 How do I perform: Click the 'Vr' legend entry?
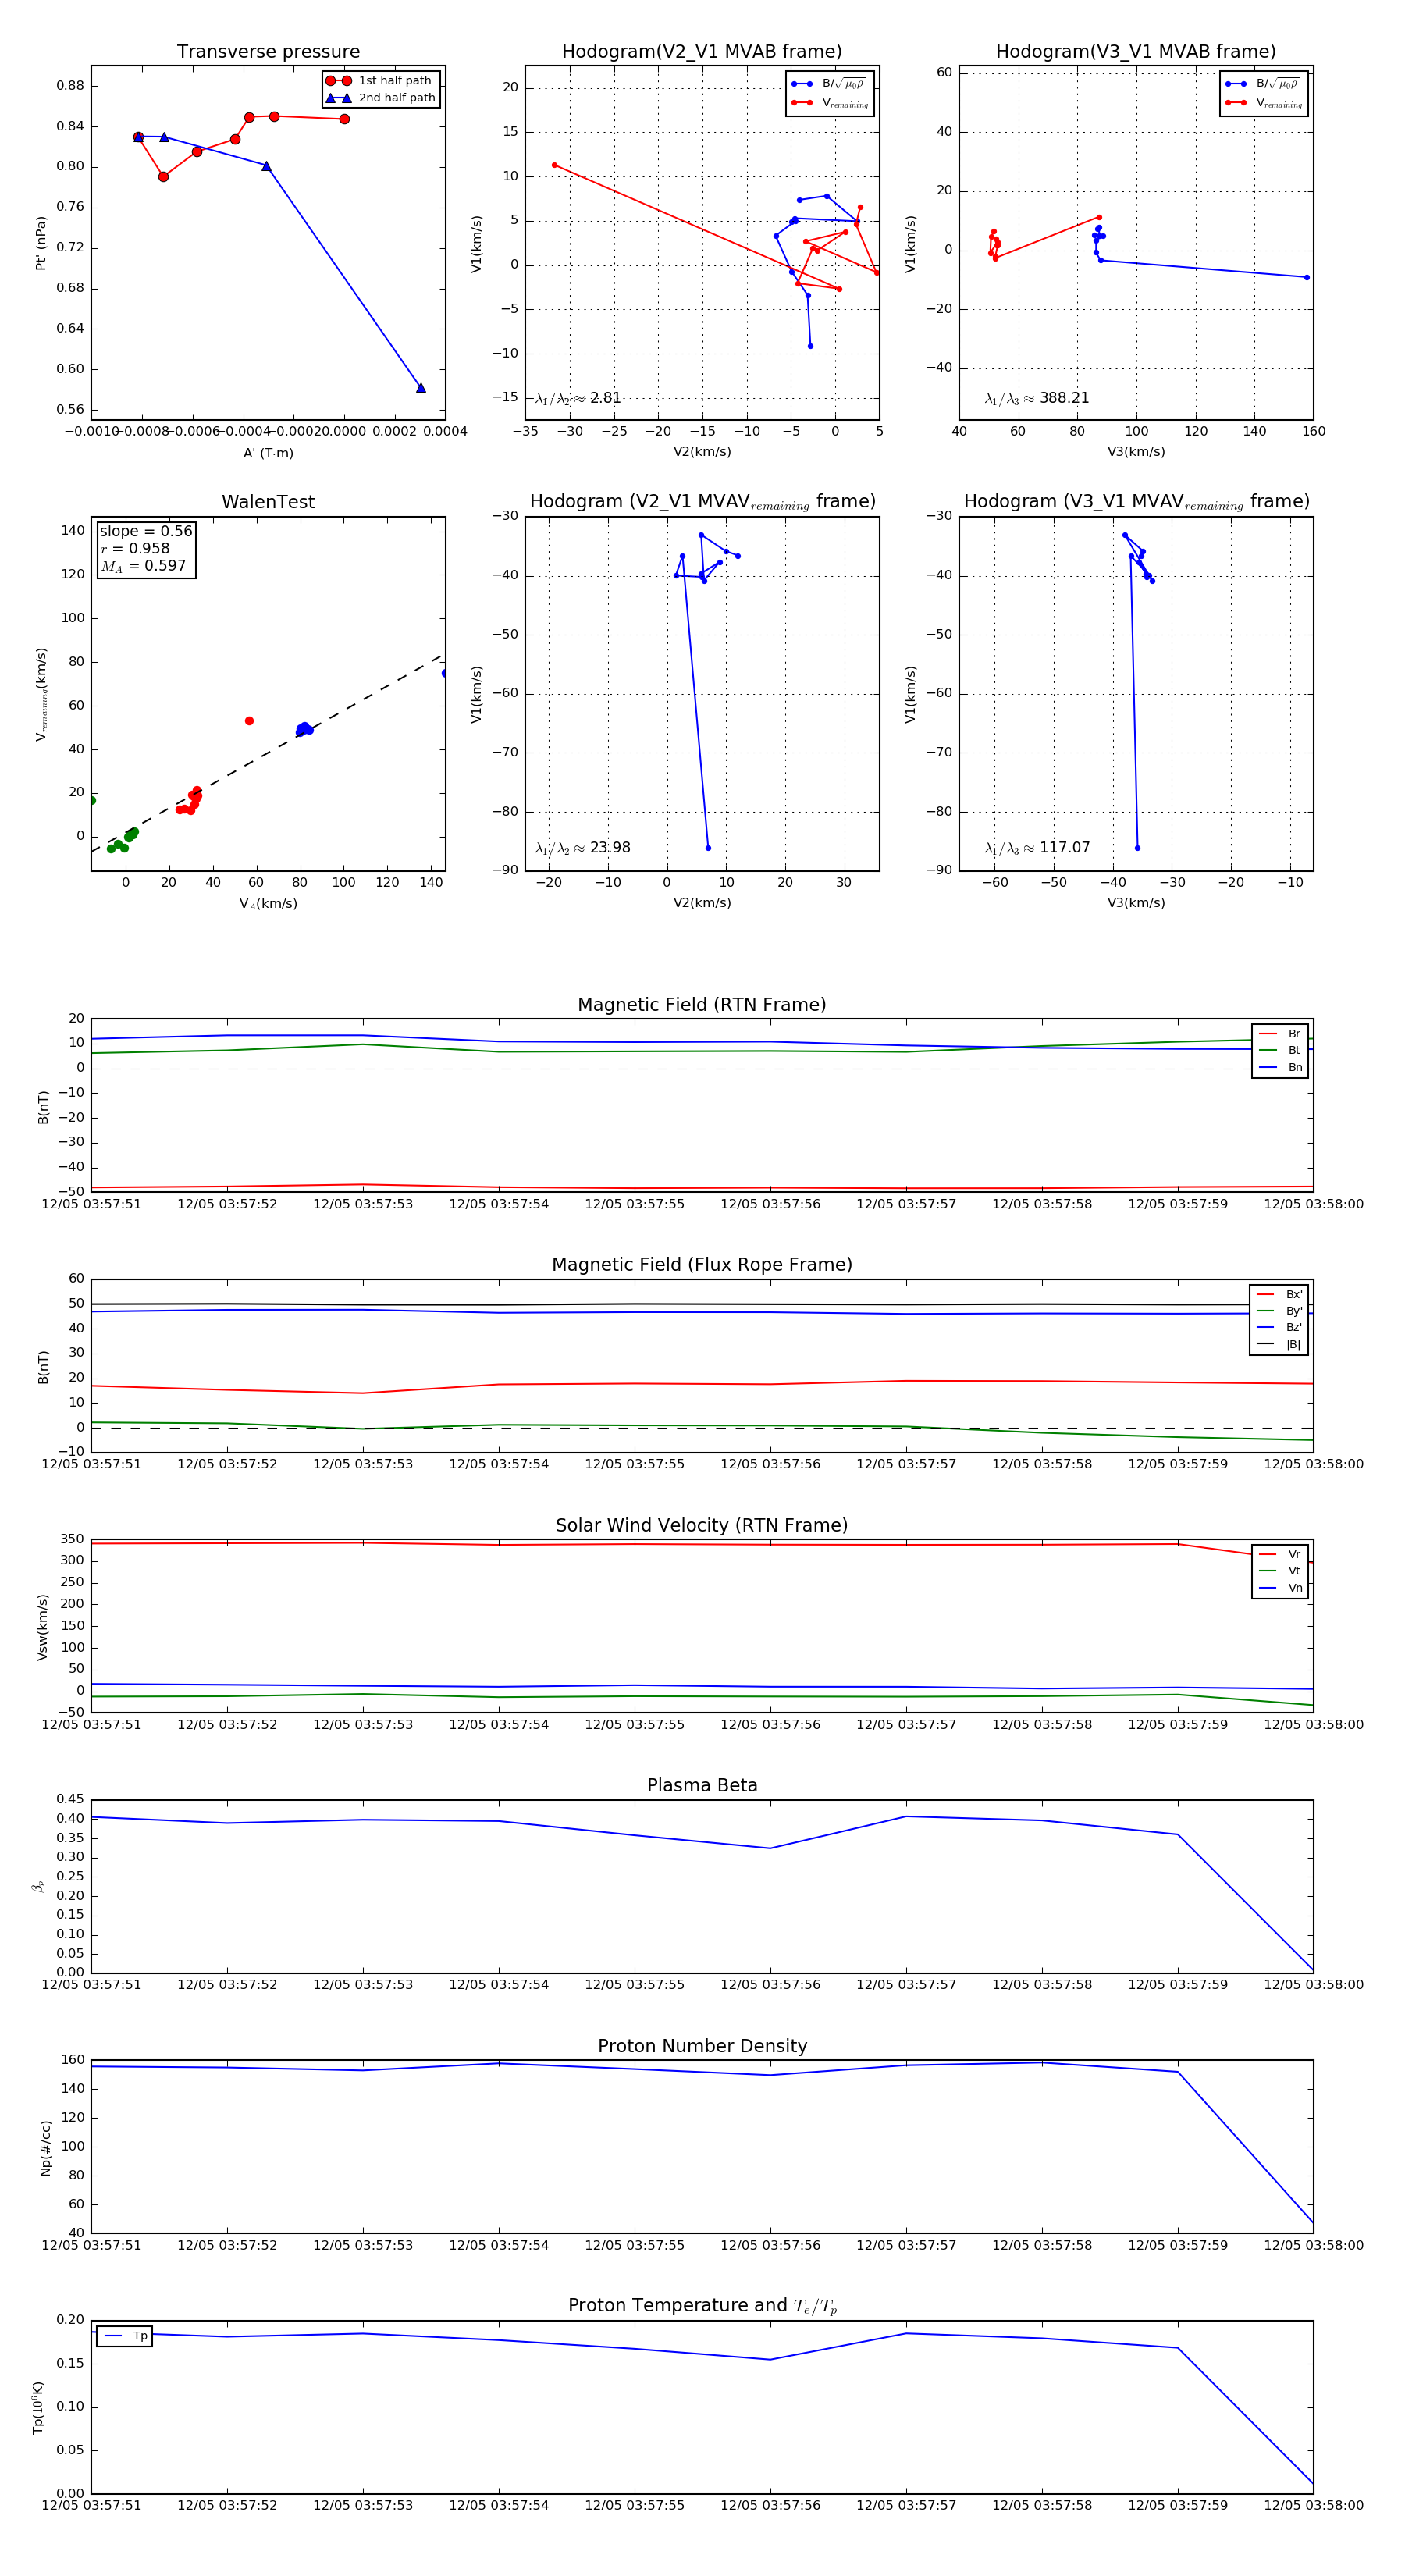pyautogui.click(x=1281, y=1555)
